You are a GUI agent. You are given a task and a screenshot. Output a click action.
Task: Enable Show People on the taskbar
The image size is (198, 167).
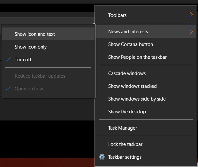point(137,57)
